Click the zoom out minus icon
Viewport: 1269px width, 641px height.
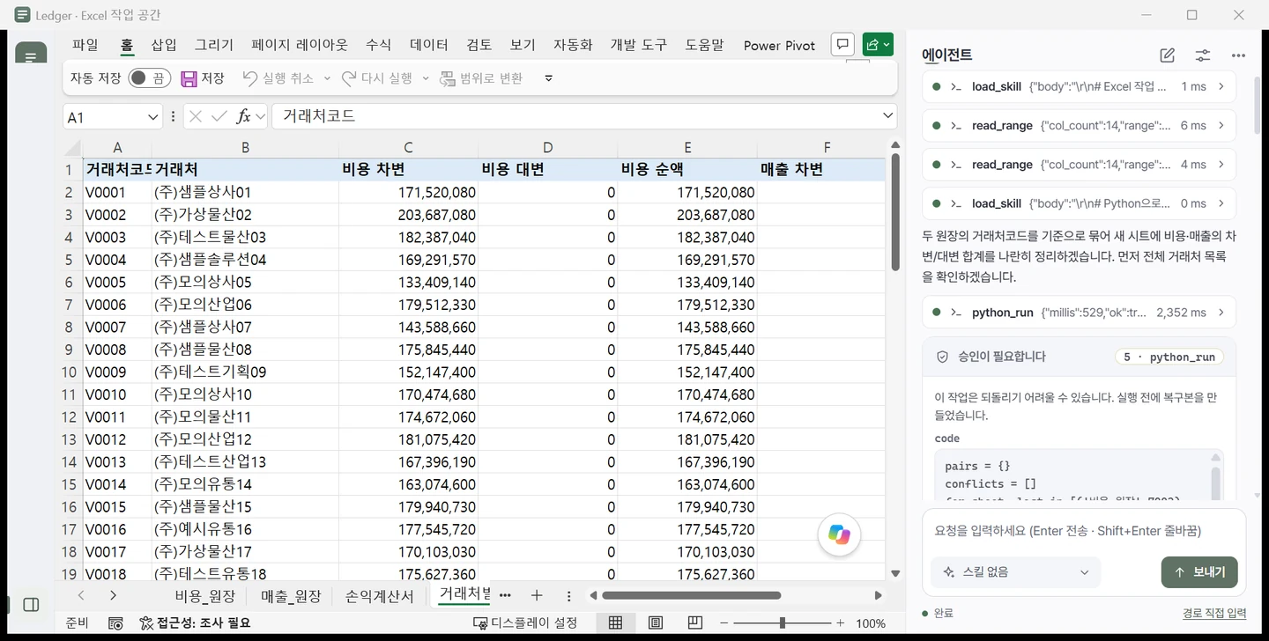pos(724,623)
